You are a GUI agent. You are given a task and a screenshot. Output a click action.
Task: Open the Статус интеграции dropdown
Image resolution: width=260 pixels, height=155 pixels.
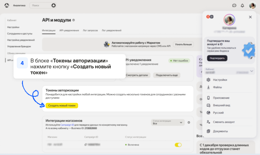[168, 122]
